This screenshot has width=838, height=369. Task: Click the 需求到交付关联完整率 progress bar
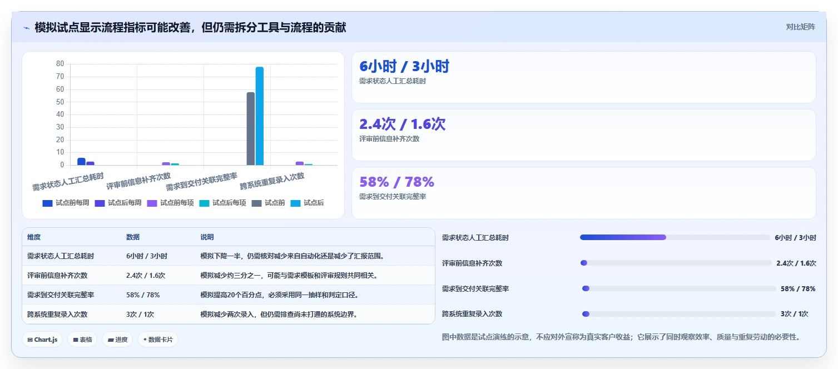tap(679, 288)
